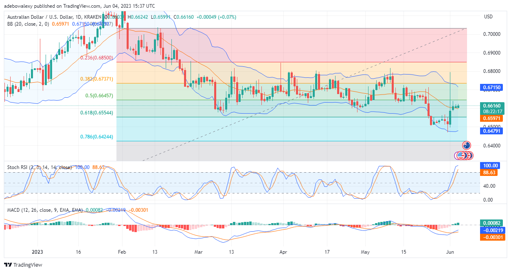Click the C0.66160 close value in header
The height and width of the screenshot is (272, 511).
click(184, 17)
